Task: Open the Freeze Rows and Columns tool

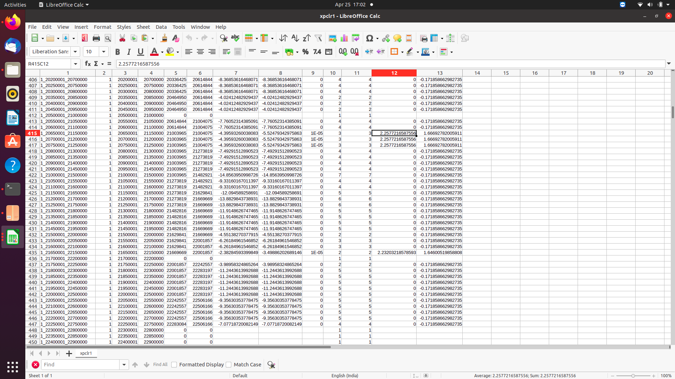Action: click(435, 38)
